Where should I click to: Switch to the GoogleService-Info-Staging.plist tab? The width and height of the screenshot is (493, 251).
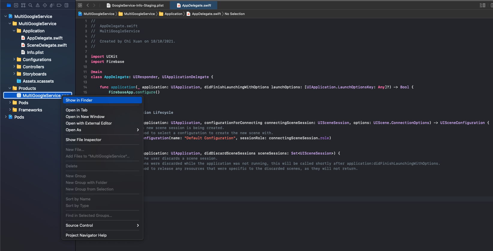coord(137,5)
